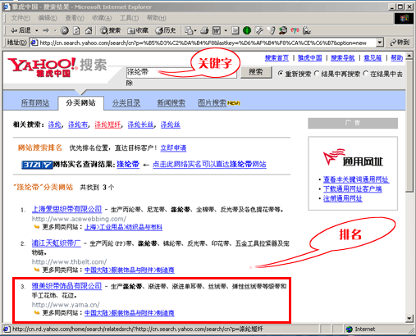Open the Mail button dropdown arrow
Image resolution: width=416 pixels, height=336 pixels.
pos(195,30)
